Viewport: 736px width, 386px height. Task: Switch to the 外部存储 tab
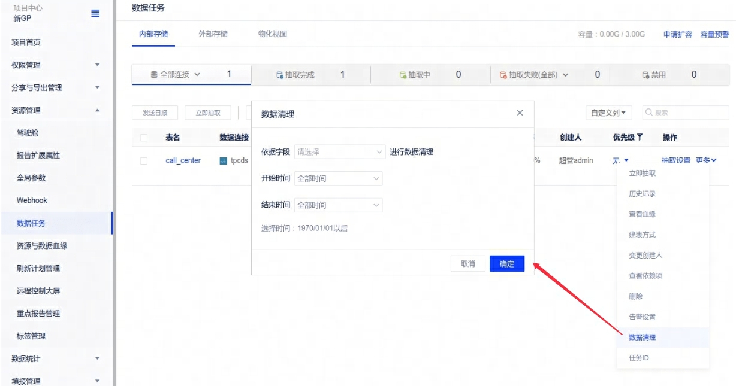213,34
